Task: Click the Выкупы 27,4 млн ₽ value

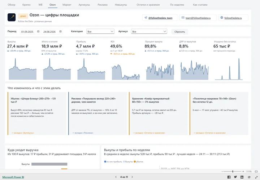Action: tap(18, 46)
